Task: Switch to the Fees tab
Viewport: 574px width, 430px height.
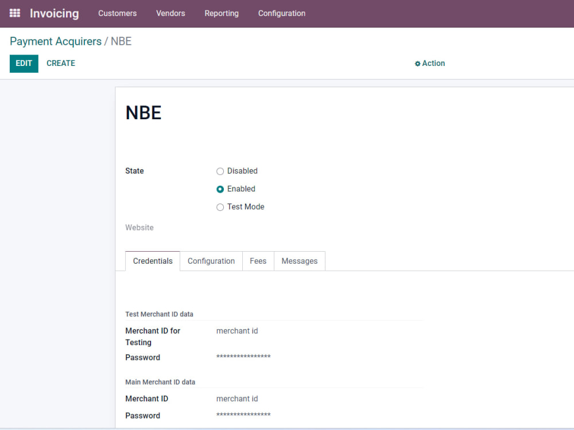Action: (258, 261)
